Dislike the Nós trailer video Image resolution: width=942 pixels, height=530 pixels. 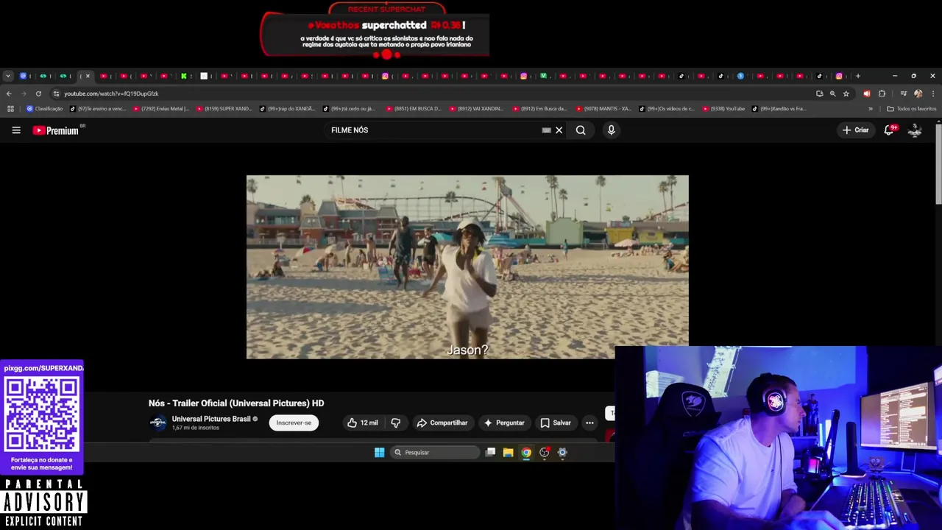pos(396,423)
